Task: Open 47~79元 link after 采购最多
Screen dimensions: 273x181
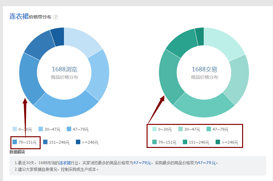Action: [206, 163]
